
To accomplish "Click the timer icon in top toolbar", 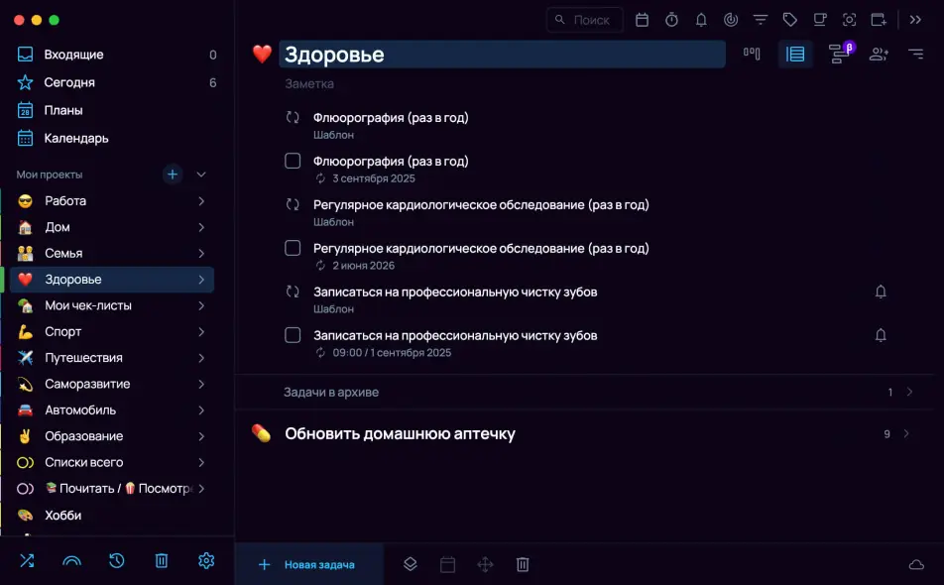I will click(x=671, y=20).
